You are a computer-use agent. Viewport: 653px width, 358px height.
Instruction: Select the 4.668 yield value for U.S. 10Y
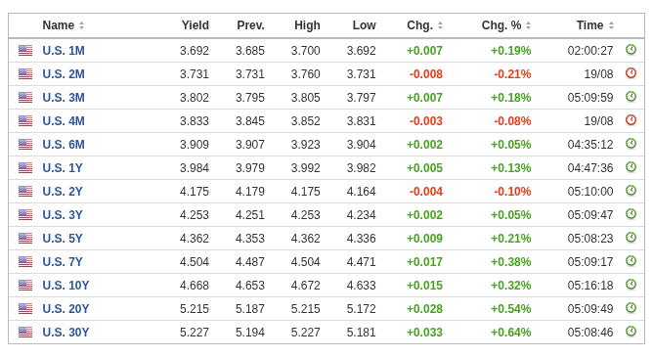click(x=195, y=285)
